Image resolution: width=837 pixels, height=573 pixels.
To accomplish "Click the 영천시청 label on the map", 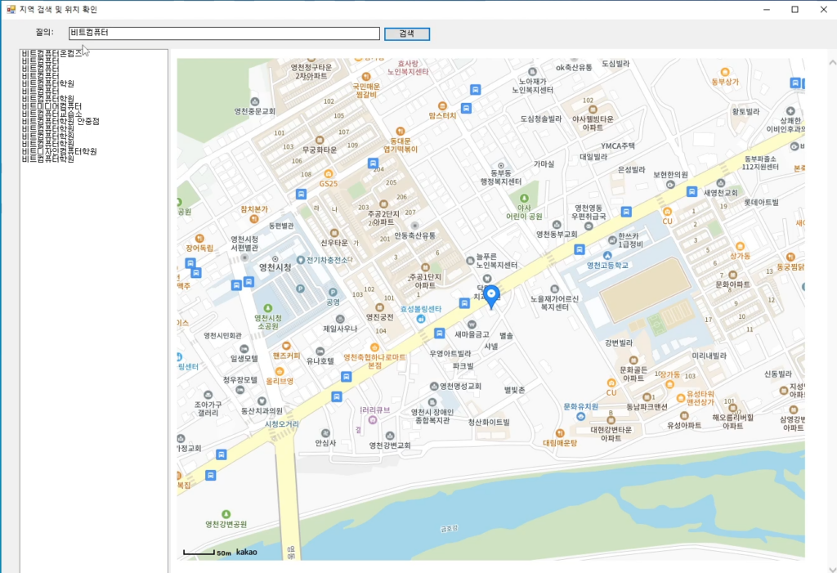I will click(x=275, y=267).
